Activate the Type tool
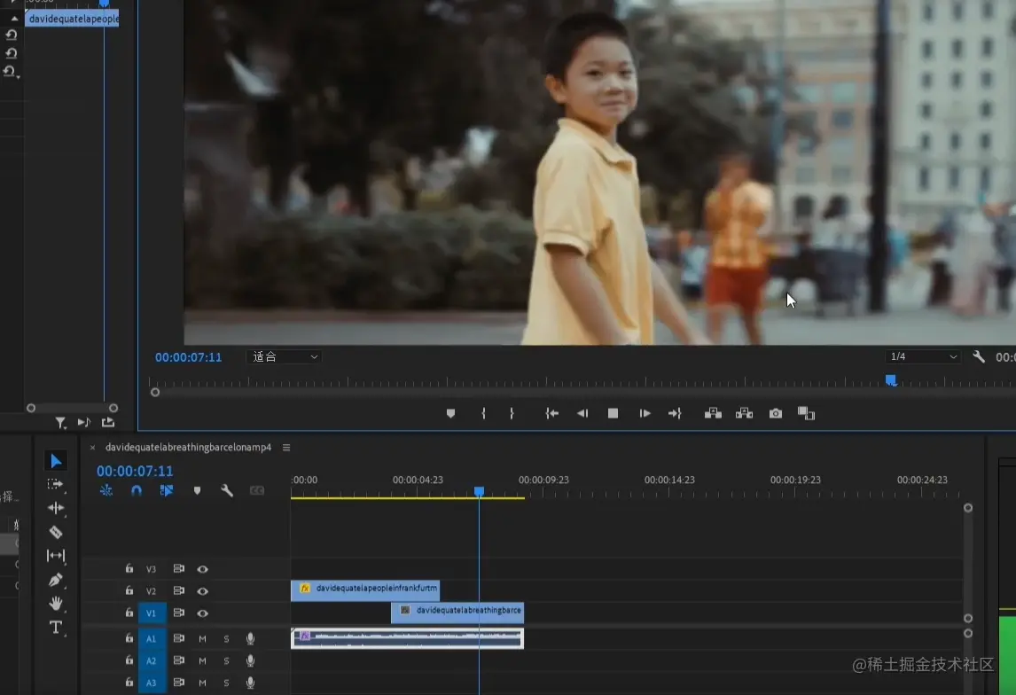This screenshot has width=1016, height=695. point(56,628)
